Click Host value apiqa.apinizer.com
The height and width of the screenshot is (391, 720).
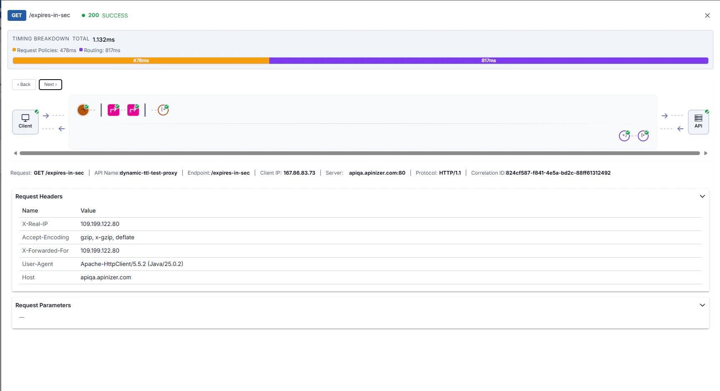click(106, 277)
